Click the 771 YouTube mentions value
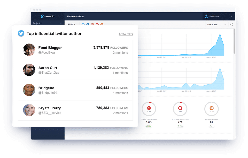The image size is (248, 158). pyautogui.click(x=180, y=122)
